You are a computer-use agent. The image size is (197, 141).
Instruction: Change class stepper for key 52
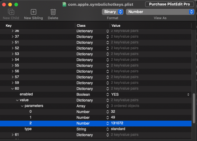[x=108, y=48]
